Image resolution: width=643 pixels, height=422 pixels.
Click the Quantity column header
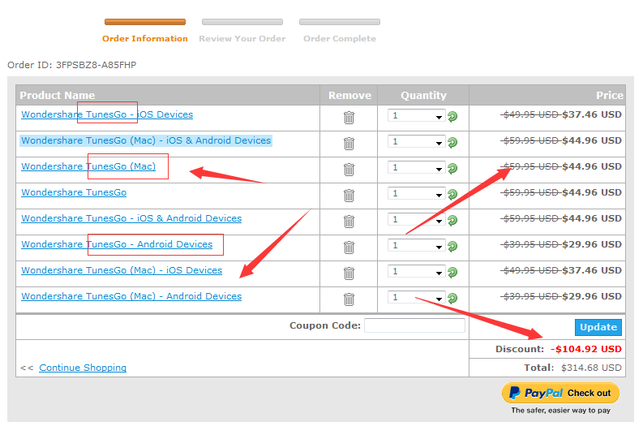[423, 95]
